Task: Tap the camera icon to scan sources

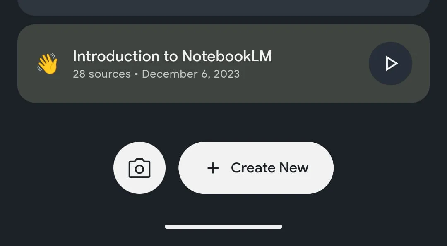Action: click(x=139, y=167)
